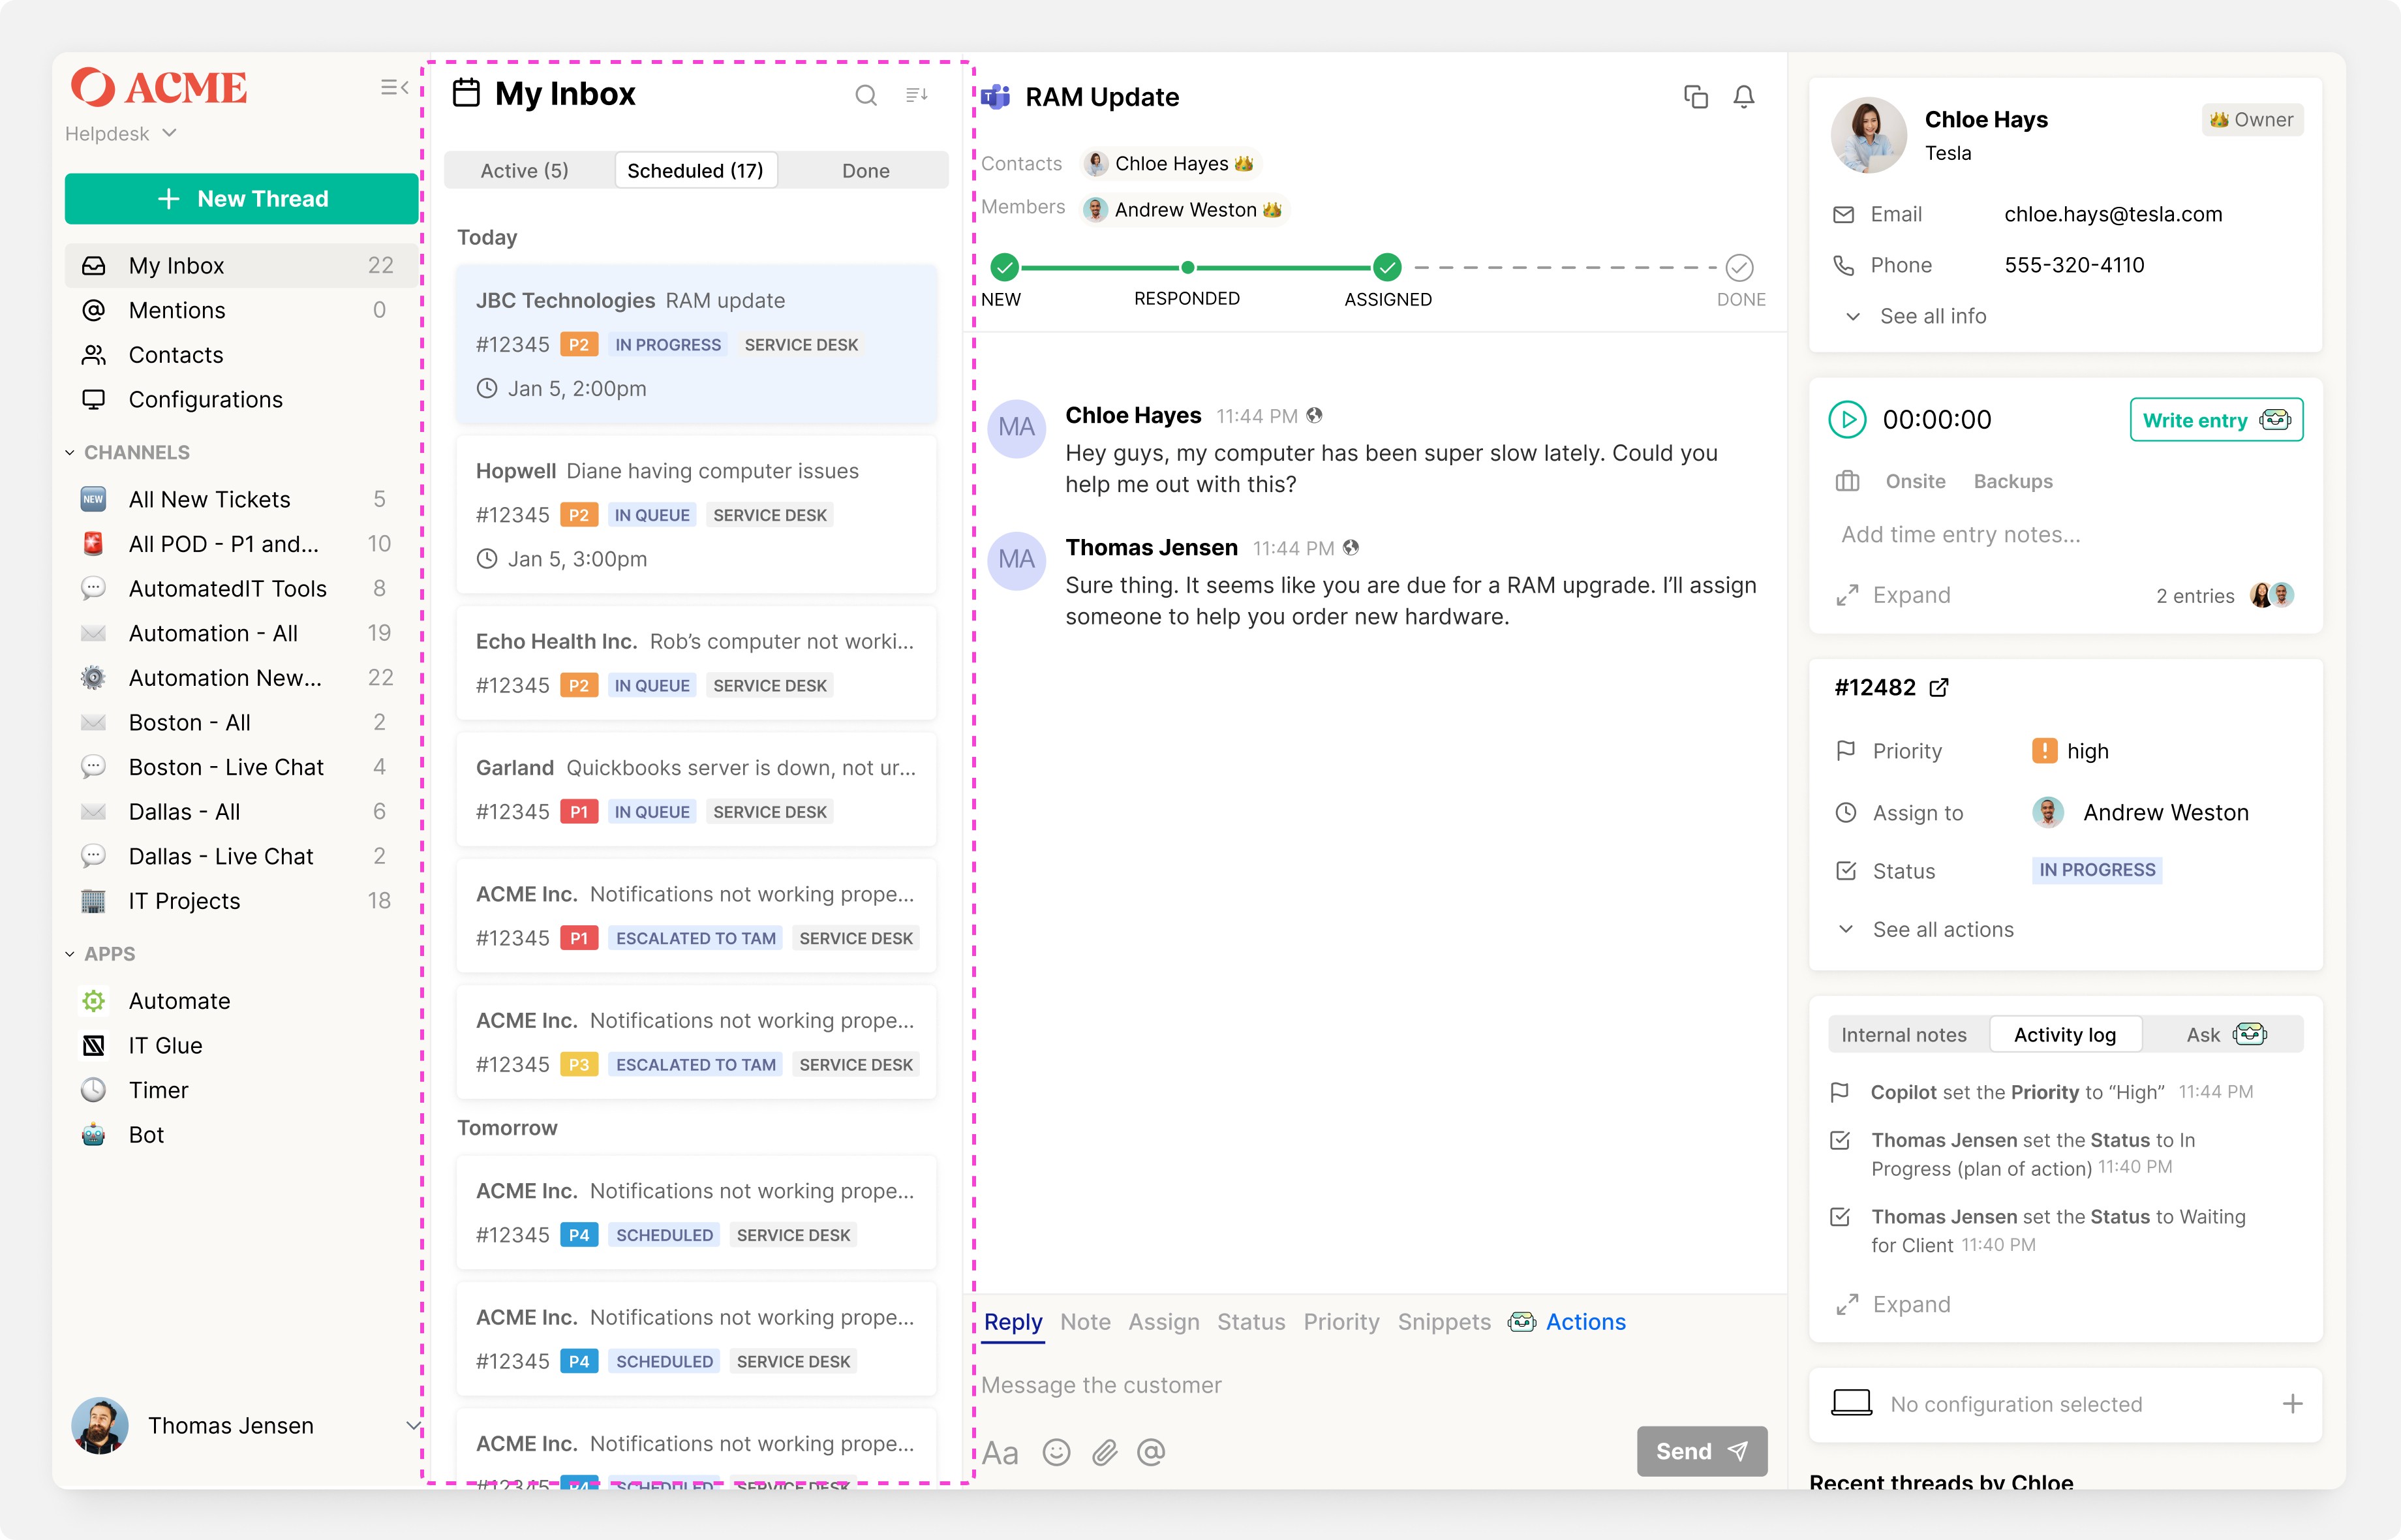This screenshot has height=1540, width=2401.
Task: Expand See all actions on ticket
Action: pos(1942,929)
